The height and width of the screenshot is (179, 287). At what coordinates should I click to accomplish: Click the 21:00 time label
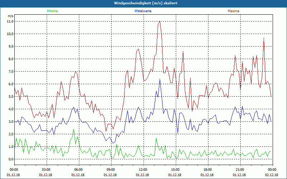[240, 170]
